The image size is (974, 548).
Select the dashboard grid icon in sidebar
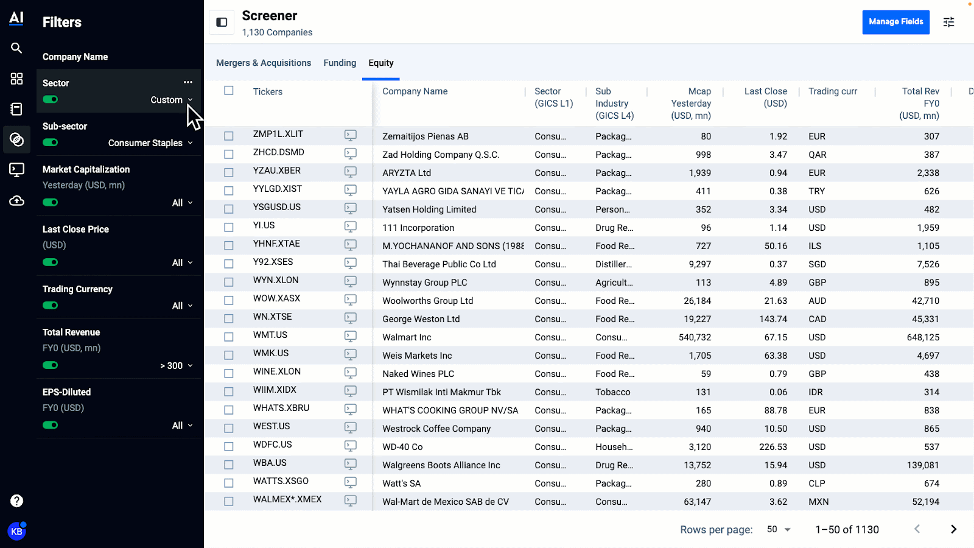16,79
